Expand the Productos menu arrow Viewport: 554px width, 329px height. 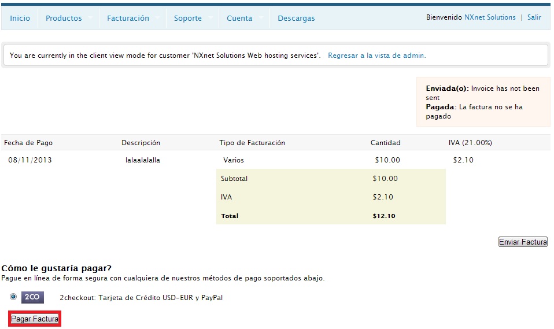[x=90, y=18]
